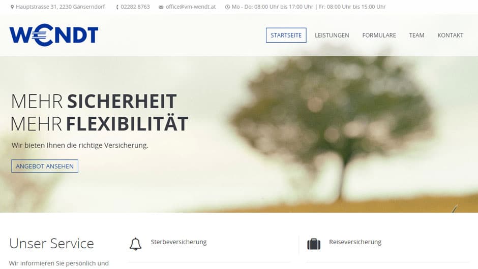Click the Angebot ansehen button
478x269 pixels.
point(45,166)
